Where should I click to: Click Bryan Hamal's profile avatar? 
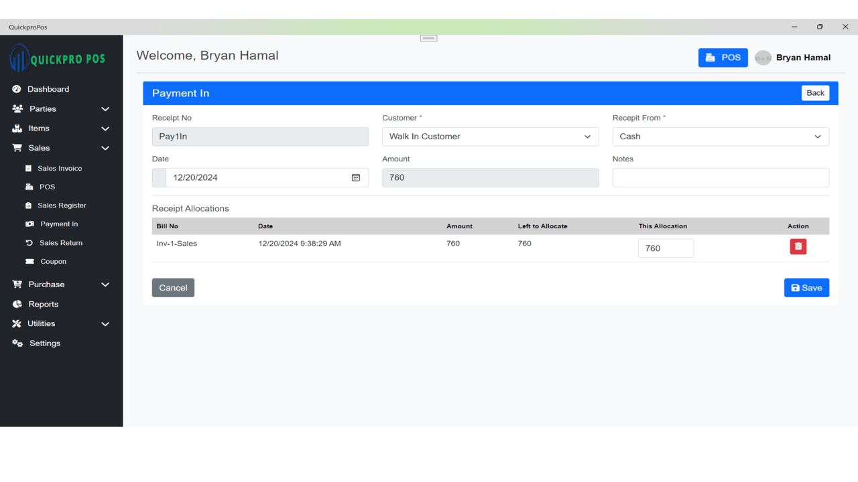click(x=763, y=58)
